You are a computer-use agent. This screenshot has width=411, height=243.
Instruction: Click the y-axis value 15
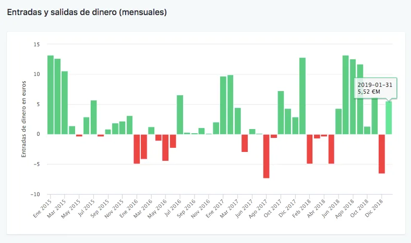click(36, 44)
